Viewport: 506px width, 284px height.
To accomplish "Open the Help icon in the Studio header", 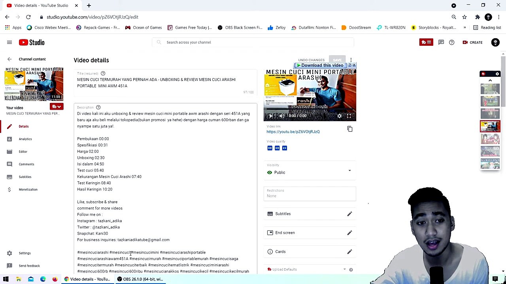I will point(451,42).
